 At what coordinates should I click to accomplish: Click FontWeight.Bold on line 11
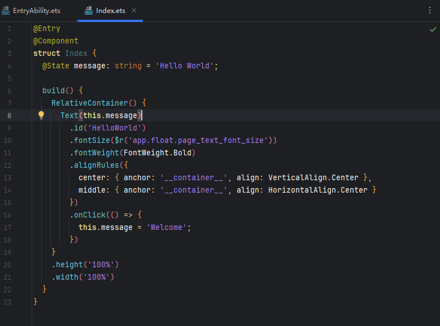point(158,153)
